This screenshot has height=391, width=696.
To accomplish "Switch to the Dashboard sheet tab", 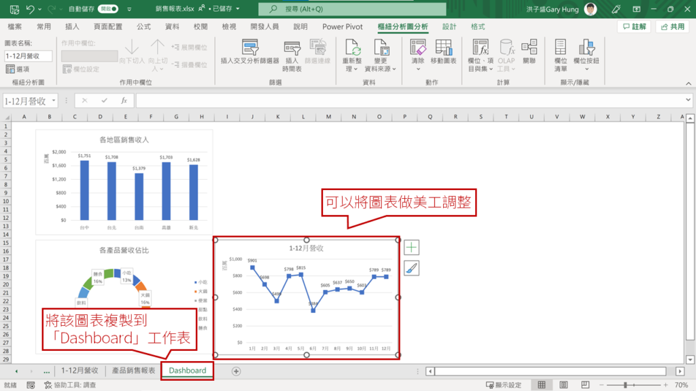I will pyautogui.click(x=188, y=371).
